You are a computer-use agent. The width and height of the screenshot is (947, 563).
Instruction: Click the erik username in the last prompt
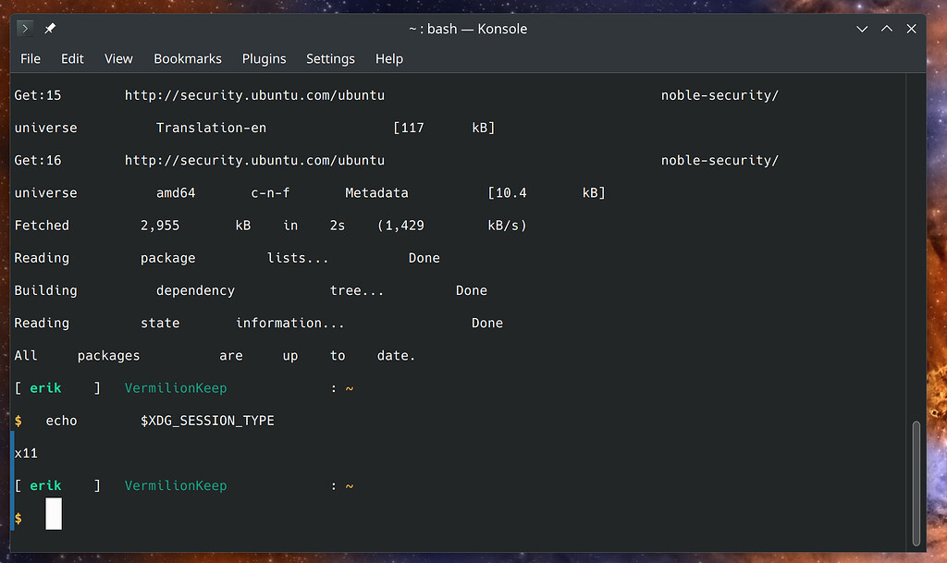(x=45, y=484)
